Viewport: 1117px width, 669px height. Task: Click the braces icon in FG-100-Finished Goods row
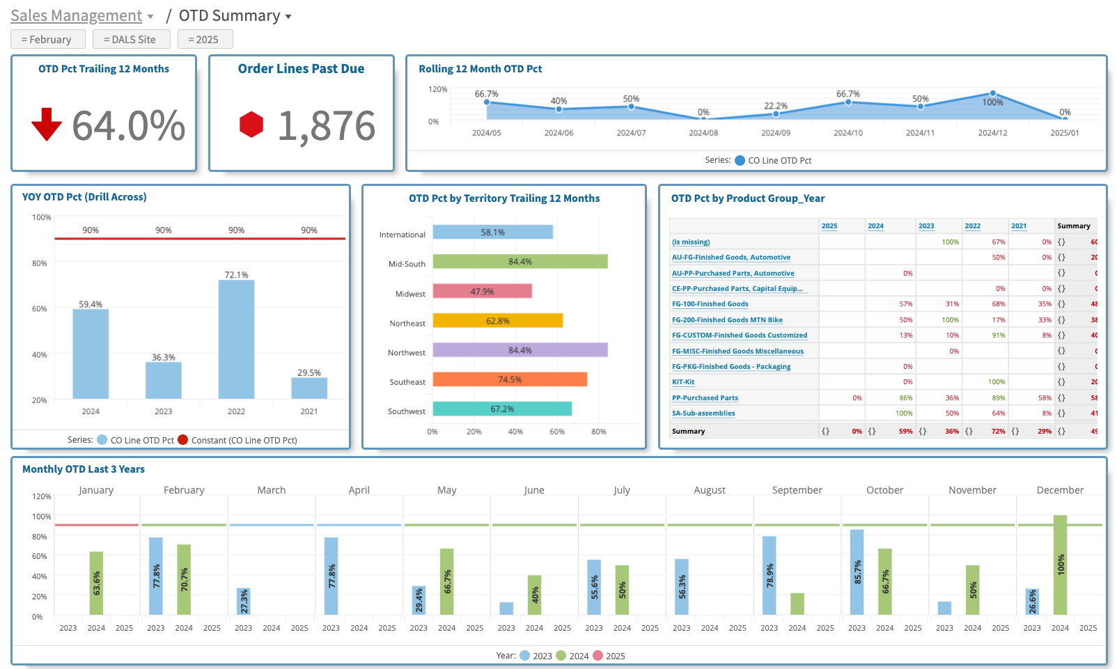pos(1061,304)
